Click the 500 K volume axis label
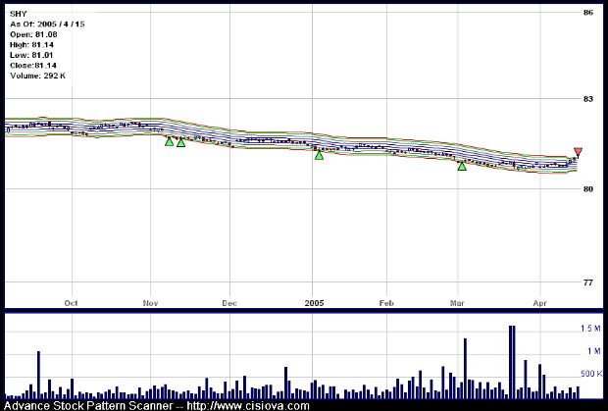 click(x=591, y=374)
